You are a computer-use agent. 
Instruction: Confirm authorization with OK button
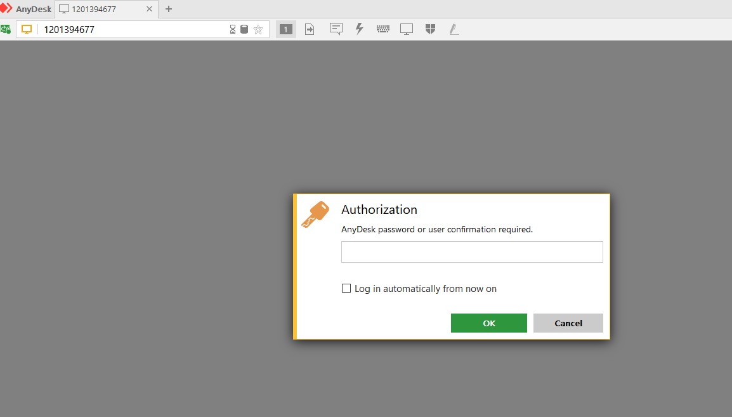[x=489, y=323]
